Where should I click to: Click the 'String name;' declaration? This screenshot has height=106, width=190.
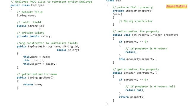click(26, 16)
